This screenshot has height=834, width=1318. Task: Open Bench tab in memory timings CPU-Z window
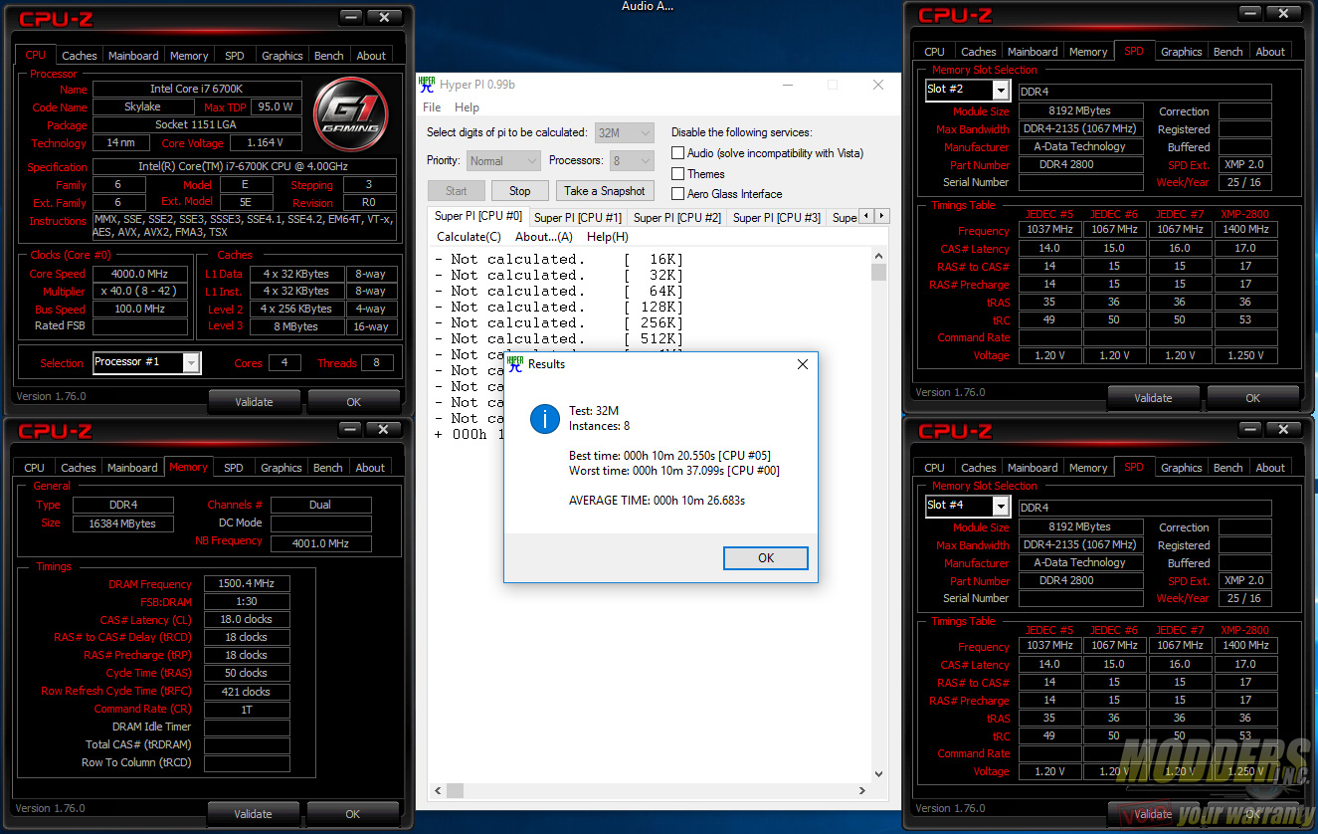tap(327, 468)
